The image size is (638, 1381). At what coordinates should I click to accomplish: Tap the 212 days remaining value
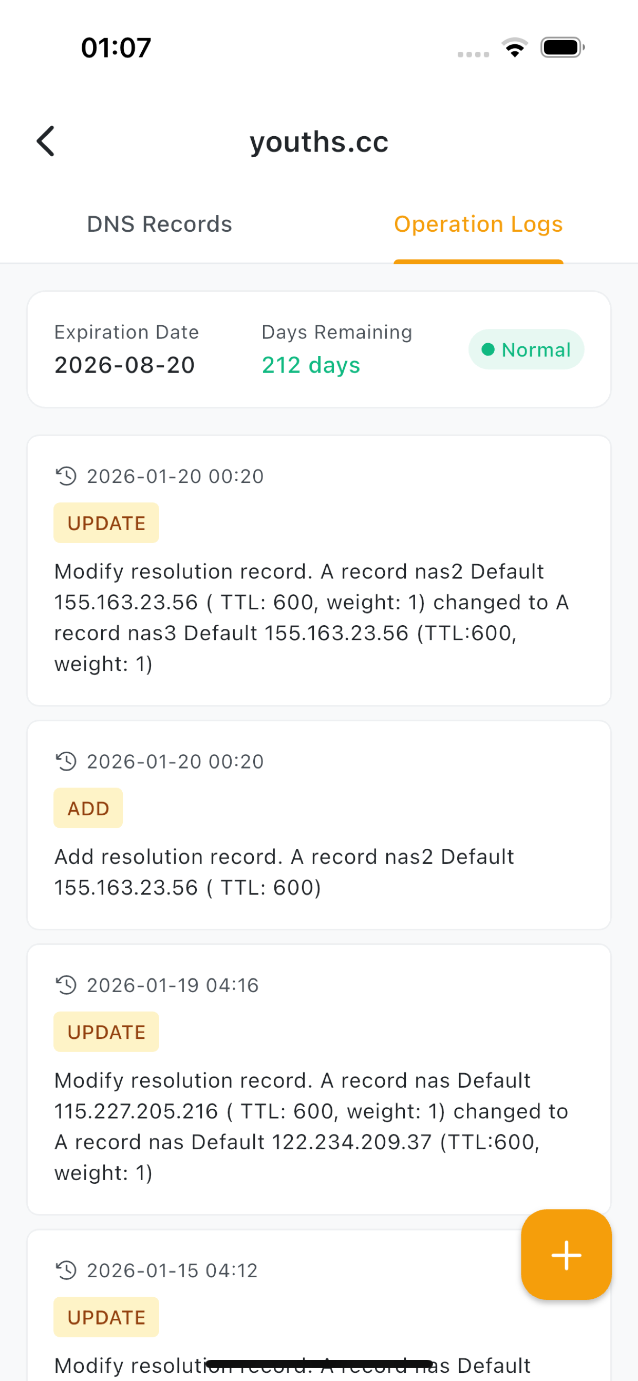tap(310, 366)
